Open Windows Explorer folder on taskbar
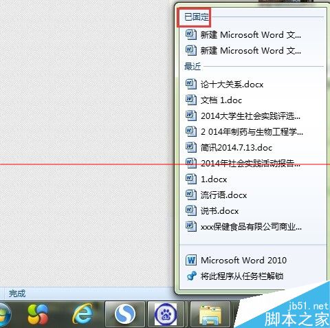The width and height of the screenshot is (330, 328). click(x=210, y=314)
